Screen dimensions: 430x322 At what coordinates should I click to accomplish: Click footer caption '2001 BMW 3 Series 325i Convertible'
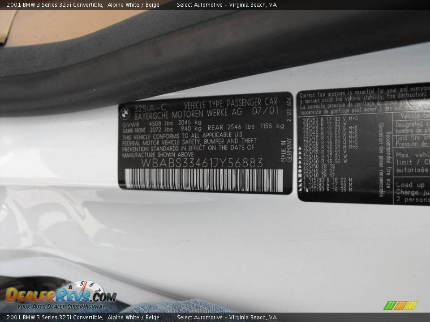(x=55, y=318)
